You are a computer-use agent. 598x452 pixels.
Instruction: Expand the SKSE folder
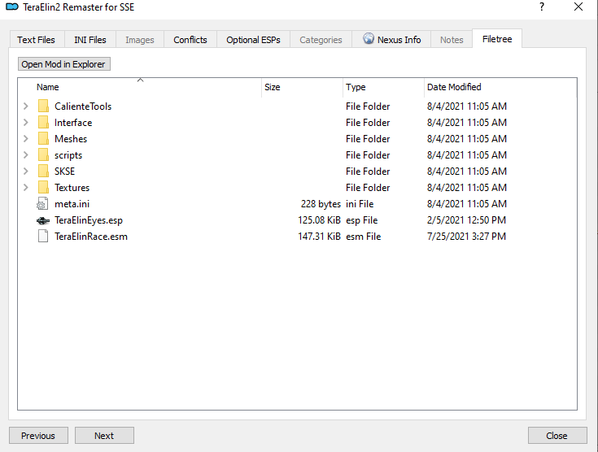pyautogui.click(x=26, y=172)
